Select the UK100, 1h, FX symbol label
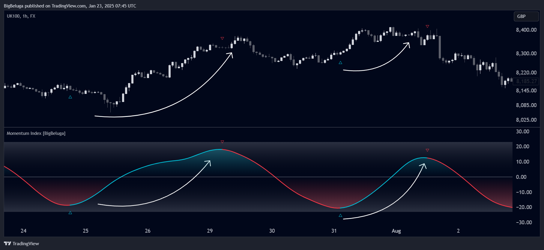 [21, 16]
